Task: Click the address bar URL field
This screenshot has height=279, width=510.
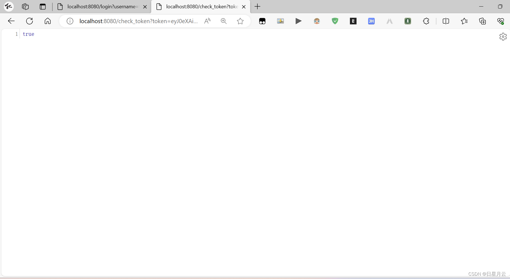Action: (x=139, y=21)
